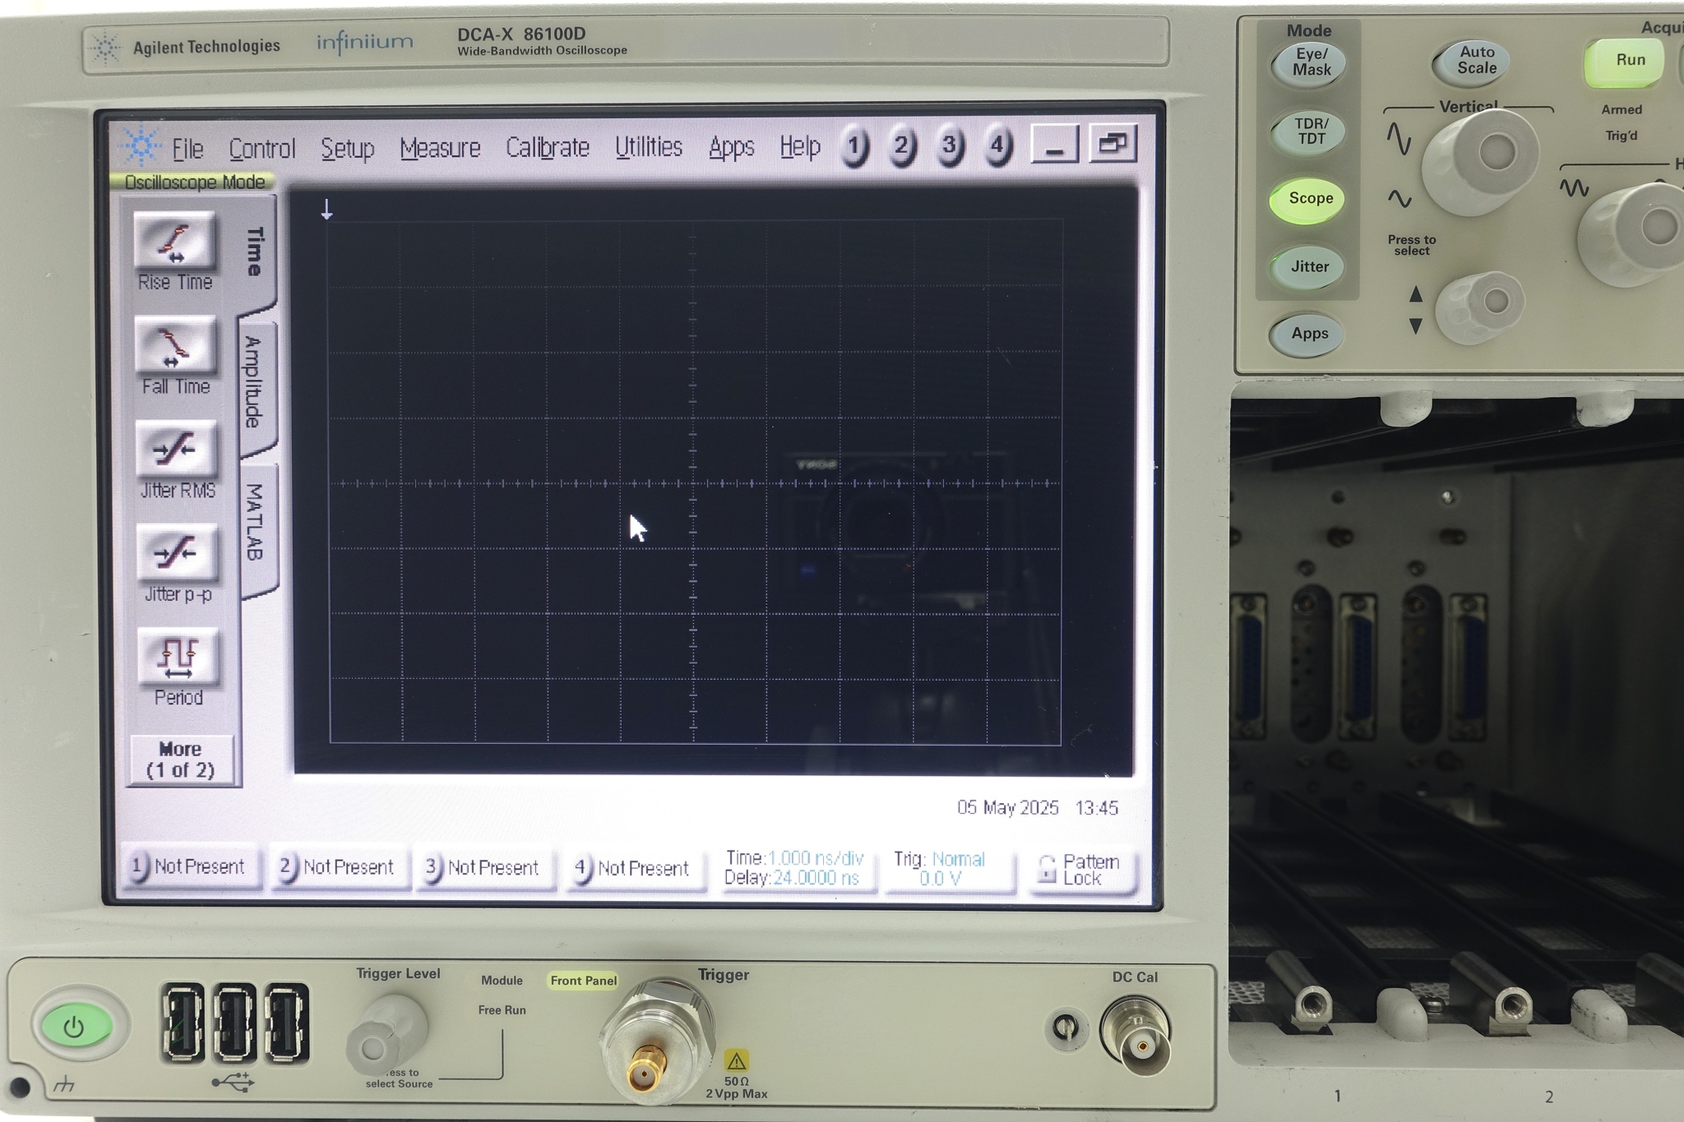
Task: Open the Apps menu
Action: [731, 148]
